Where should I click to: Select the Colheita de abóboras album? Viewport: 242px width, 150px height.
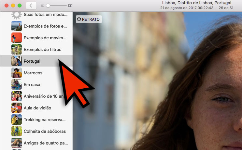click(45, 131)
